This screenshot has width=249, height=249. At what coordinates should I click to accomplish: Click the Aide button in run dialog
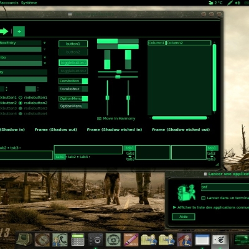pos(184,217)
